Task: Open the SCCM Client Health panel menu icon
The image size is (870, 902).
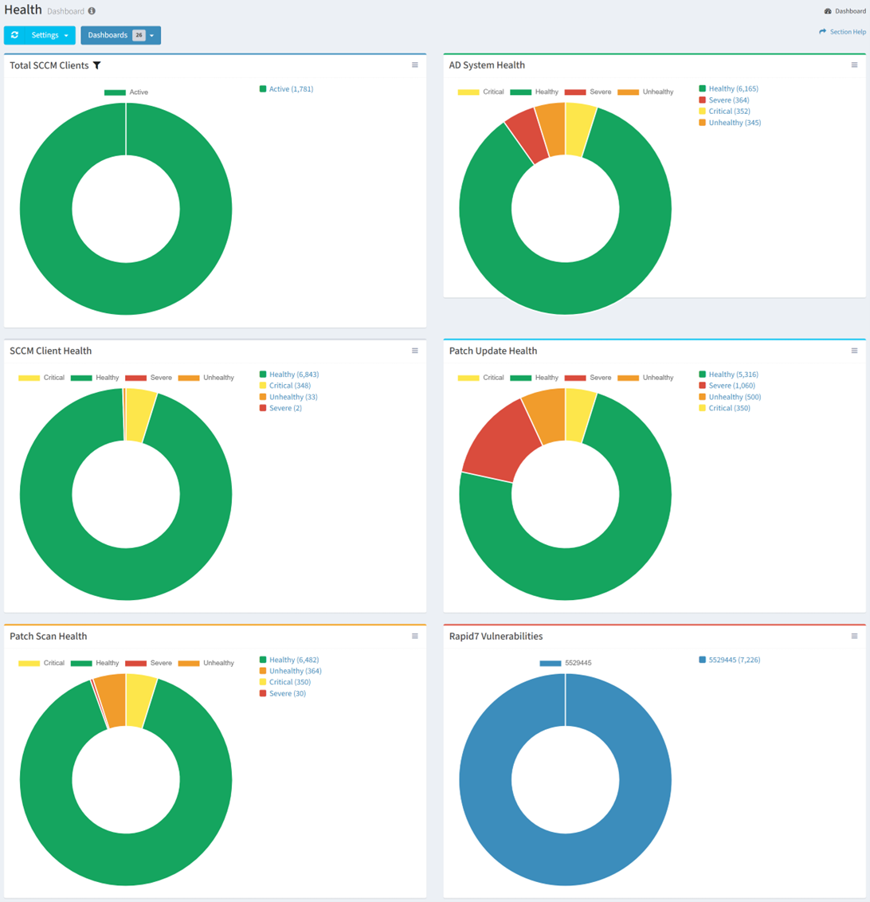Action: click(x=414, y=351)
